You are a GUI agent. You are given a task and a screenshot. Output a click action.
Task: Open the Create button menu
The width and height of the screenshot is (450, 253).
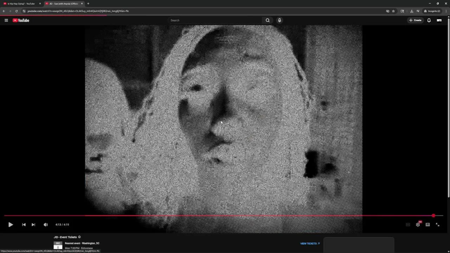click(x=415, y=20)
